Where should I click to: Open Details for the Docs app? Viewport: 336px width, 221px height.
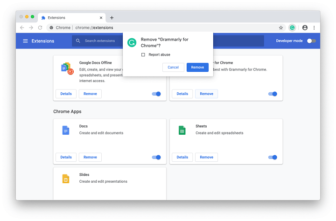66,157
